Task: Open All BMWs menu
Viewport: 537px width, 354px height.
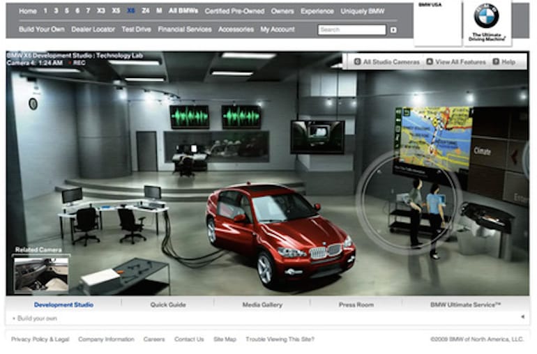Action: click(x=183, y=11)
